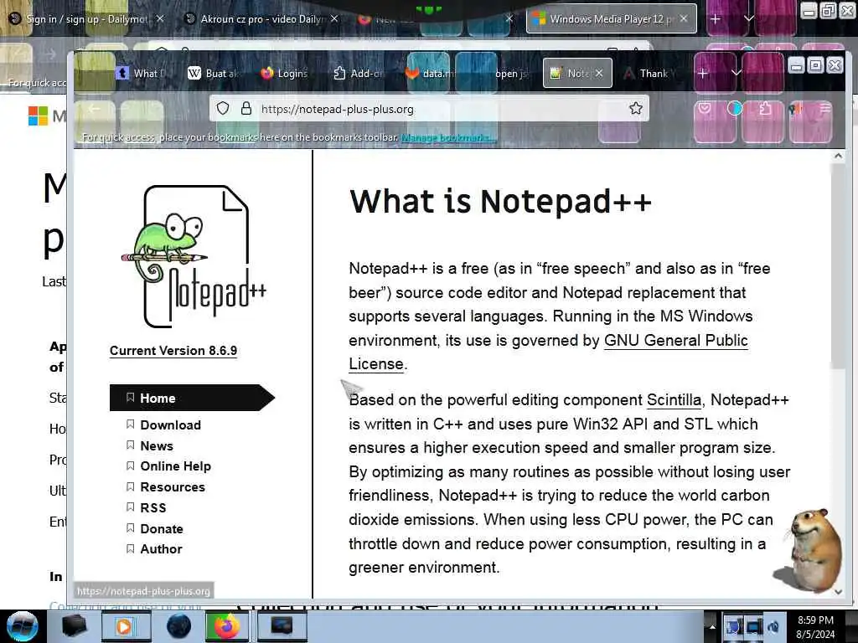The width and height of the screenshot is (858, 643).
Task: Switch to the Wikipedia 'Buat ak' tab
Action: pyautogui.click(x=213, y=73)
